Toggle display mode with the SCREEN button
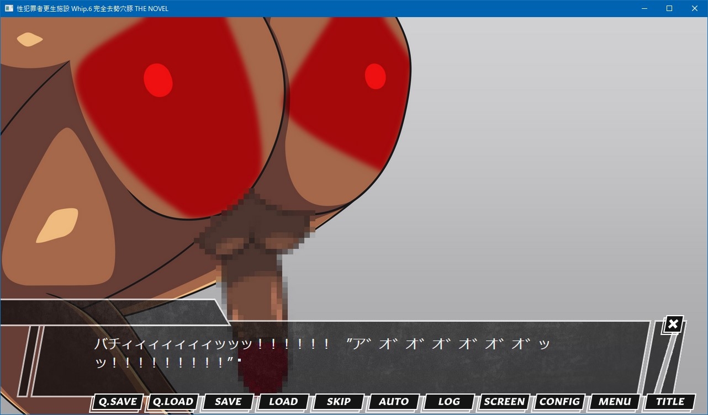Viewport: 708px width, 415px height. pos(504,402)
